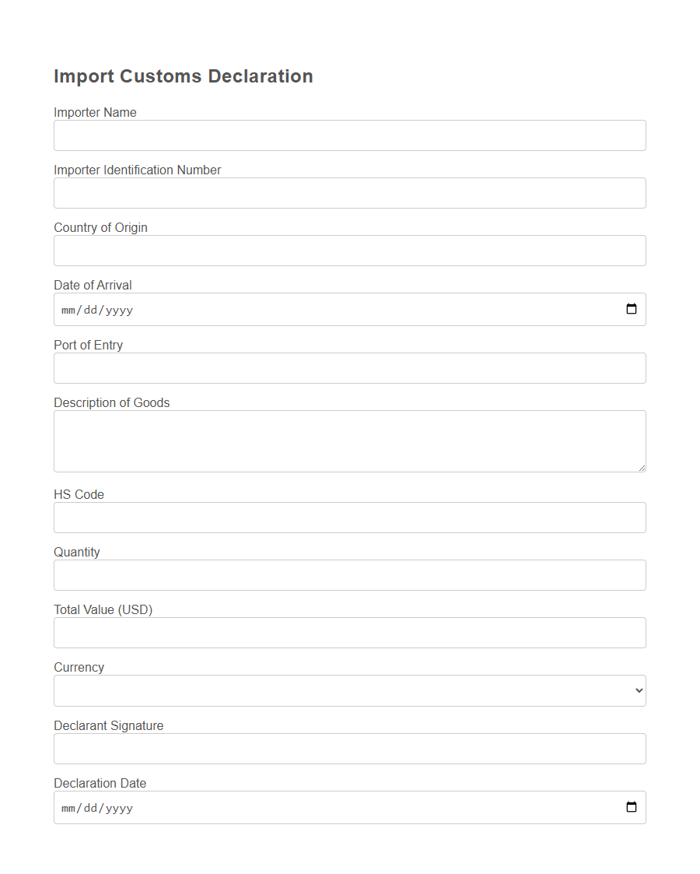700x874 pixels.
Task: Click the Currency dropdown chevron
Action: pyautogui.click(x=638, y=690)
